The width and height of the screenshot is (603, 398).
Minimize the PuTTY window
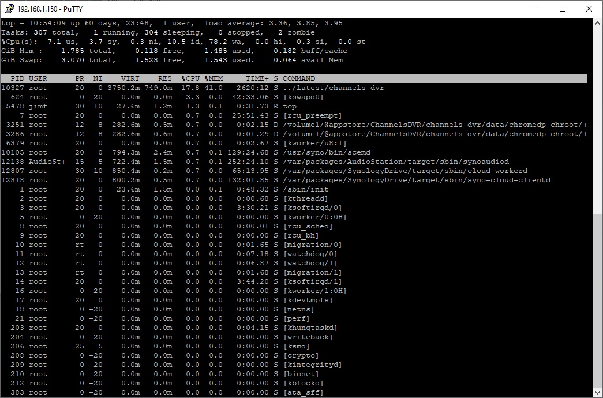point(536,9)
